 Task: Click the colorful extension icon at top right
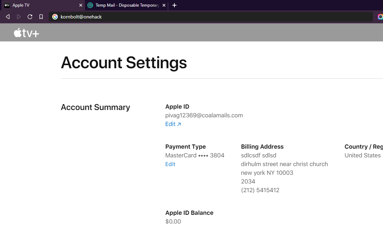tap(380, 17)
